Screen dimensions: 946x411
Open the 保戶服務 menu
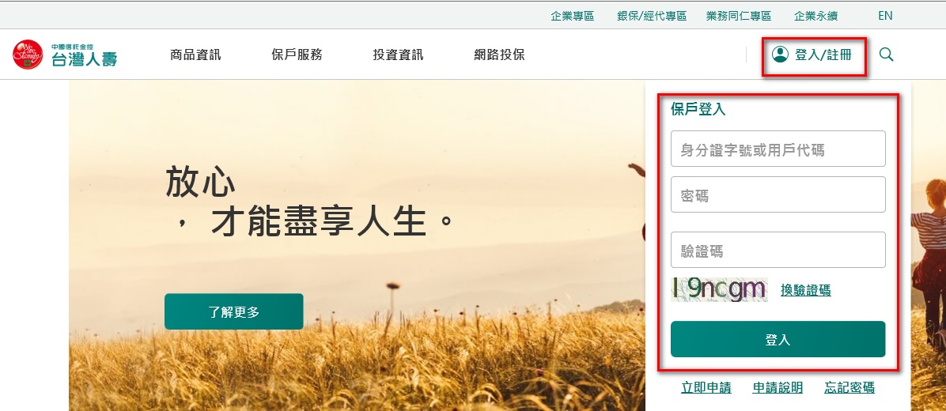(x=297, y=55)
